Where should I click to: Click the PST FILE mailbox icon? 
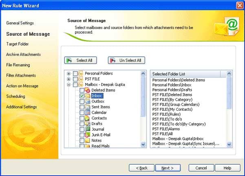coord(81,79)
